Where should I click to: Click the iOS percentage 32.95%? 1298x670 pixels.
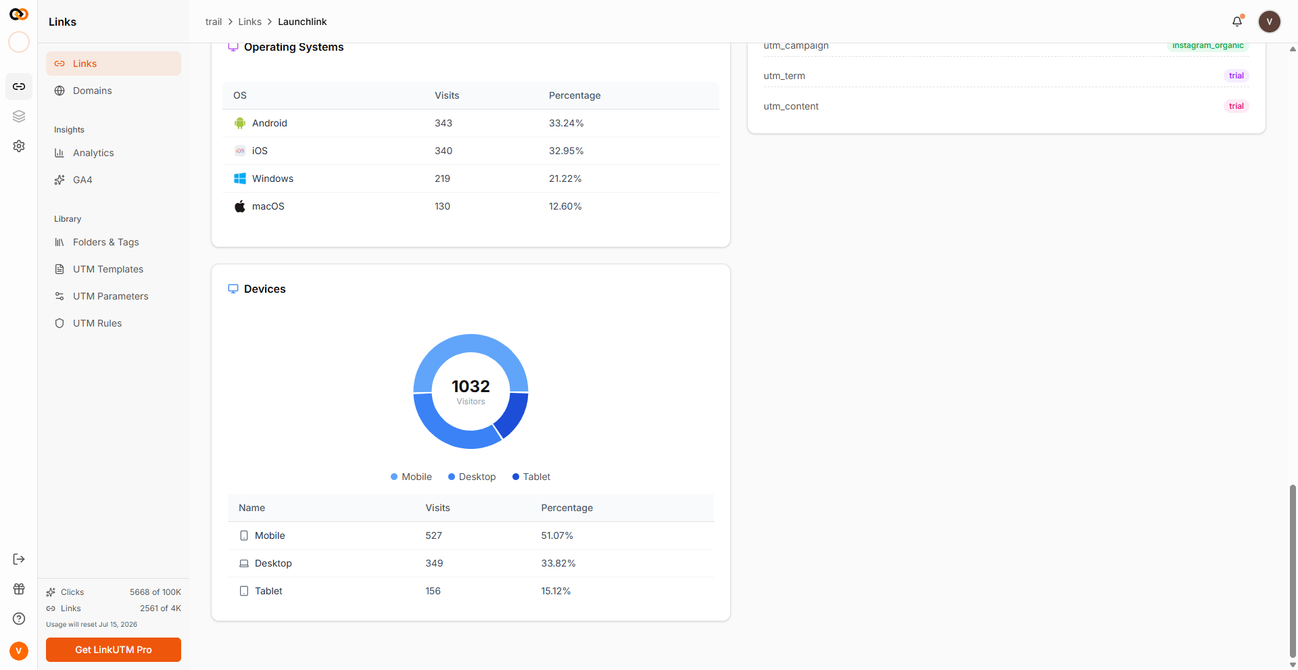567,151
